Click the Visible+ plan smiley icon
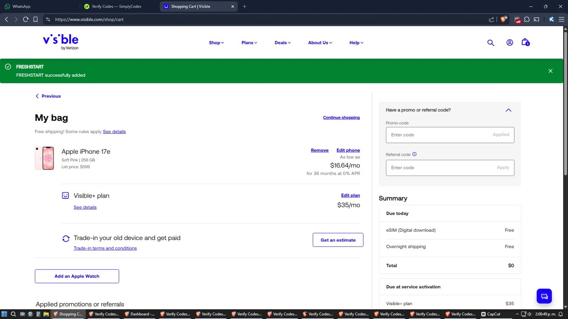568x319 pixels. pyautogui.click(x=66, y=195)
